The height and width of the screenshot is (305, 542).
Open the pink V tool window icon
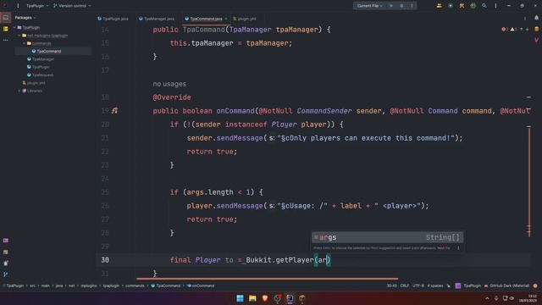[x=536, y=40]
